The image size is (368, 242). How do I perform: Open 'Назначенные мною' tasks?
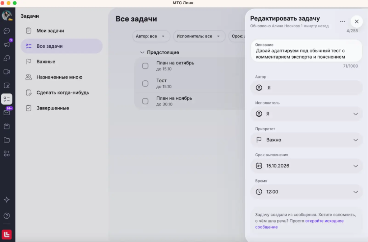[61, 77]
